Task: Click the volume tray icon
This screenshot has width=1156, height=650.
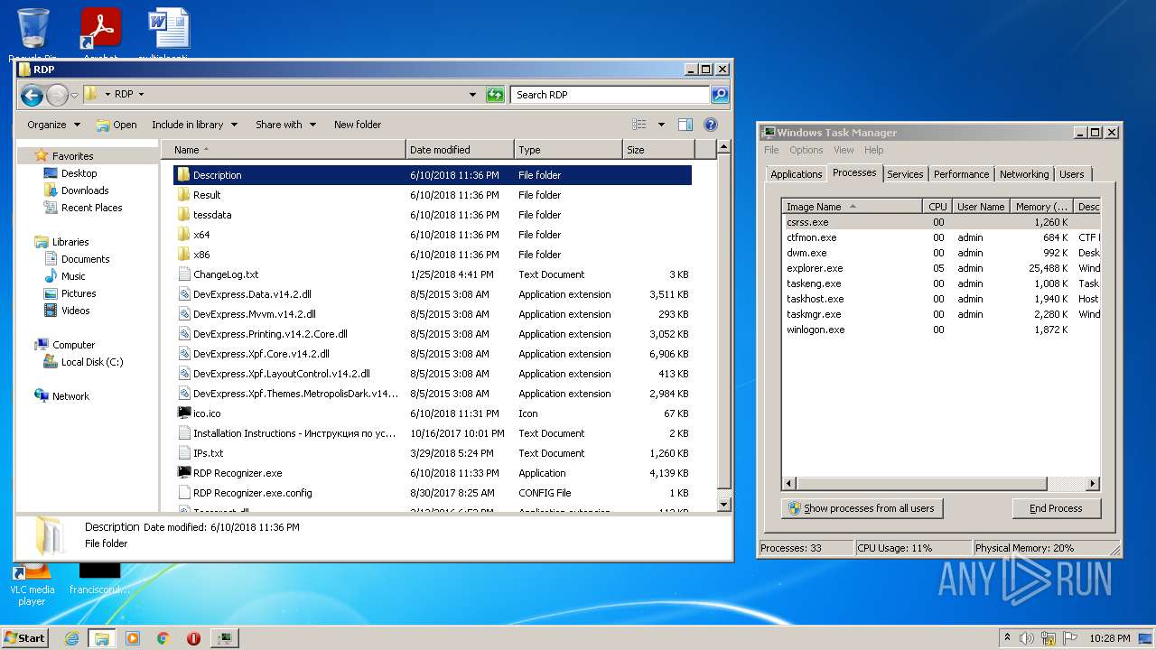Action: coord(1027,638)
